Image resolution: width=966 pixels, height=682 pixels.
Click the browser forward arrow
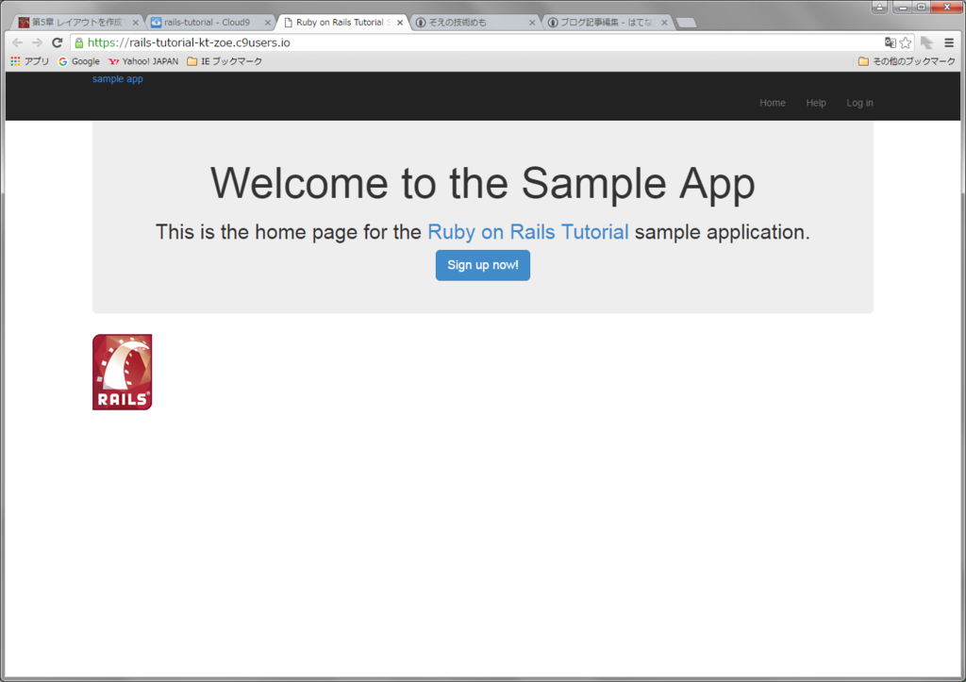(37, 42)
